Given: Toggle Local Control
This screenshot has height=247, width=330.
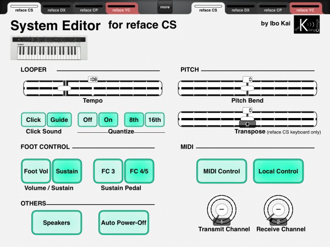Looking at the screenshot, I should (x=278, y=171).
